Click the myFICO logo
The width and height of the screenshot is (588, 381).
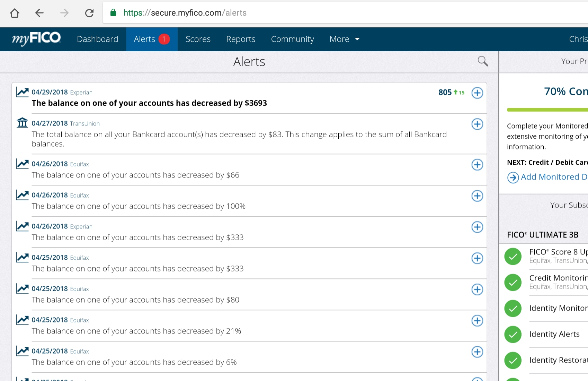[x=36, y=38]
